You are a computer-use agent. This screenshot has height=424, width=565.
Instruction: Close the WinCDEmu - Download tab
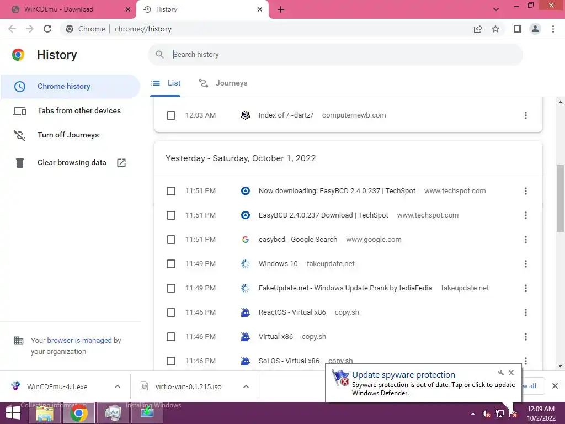click(128, 9)
